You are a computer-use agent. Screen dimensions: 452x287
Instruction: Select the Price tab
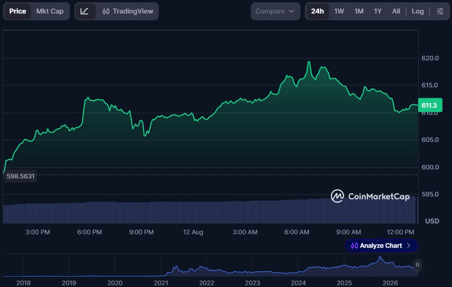point(18,11)
